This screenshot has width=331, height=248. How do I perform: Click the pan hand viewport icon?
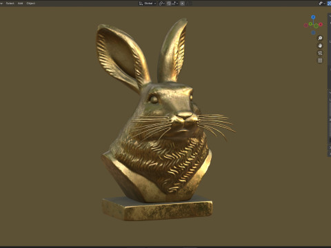point(320,45)
